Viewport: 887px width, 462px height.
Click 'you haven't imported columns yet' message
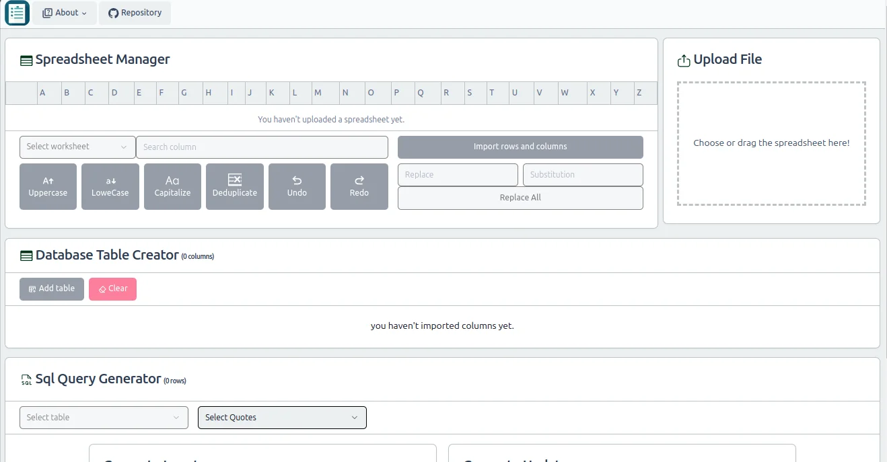pos(442,326)
